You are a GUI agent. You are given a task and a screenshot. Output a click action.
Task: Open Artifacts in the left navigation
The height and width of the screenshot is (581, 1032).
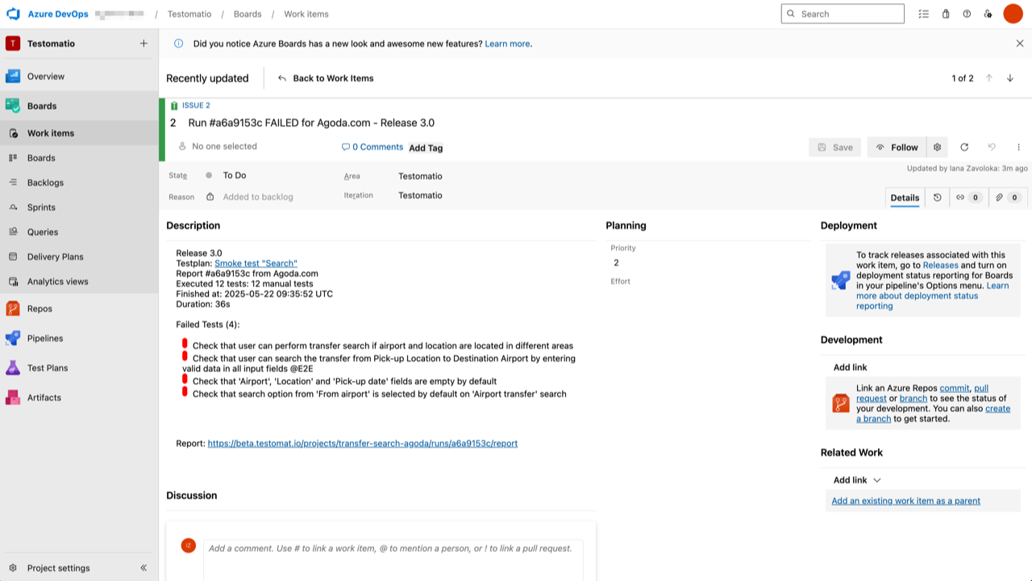(x=44, y=397)
